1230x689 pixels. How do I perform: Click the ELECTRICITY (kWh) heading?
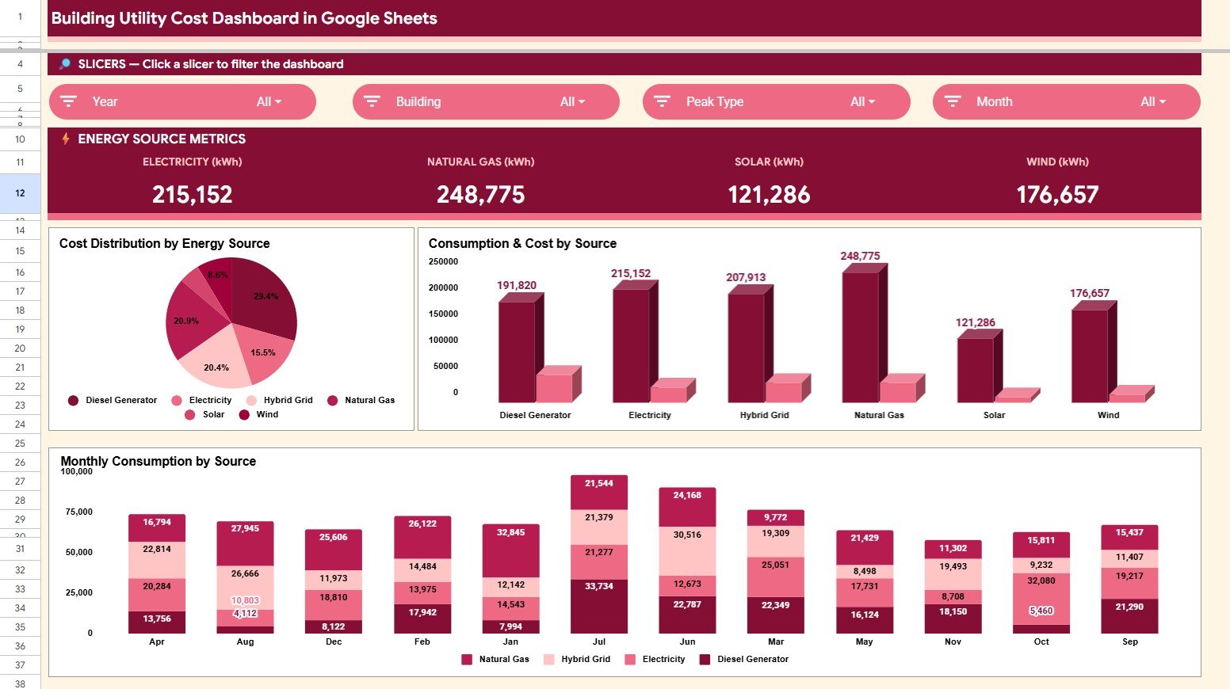192,162
